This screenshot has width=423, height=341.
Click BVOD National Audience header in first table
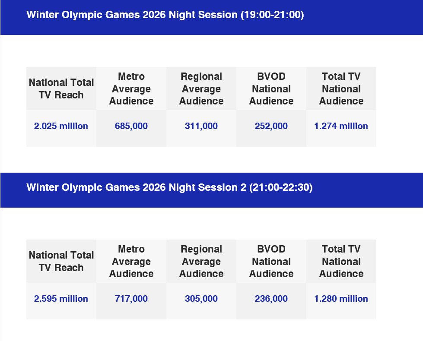[x=271, y=89]
